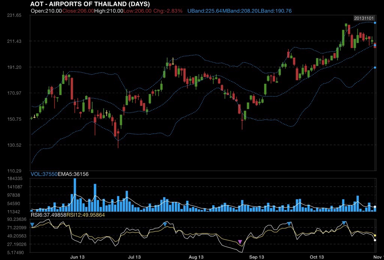Click the 191.20 price axis label
The height and width of the screenshot is (260, 384).
(15, 67)
